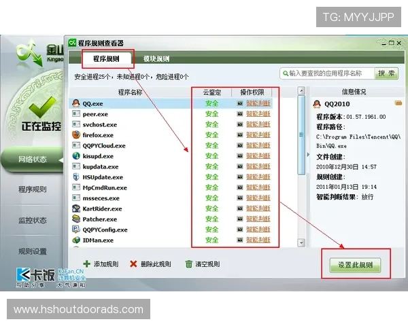Viewport: 408px width, 326px height.
Task: Sort by the 云鉴定 column header
Action: coord(211,92)
